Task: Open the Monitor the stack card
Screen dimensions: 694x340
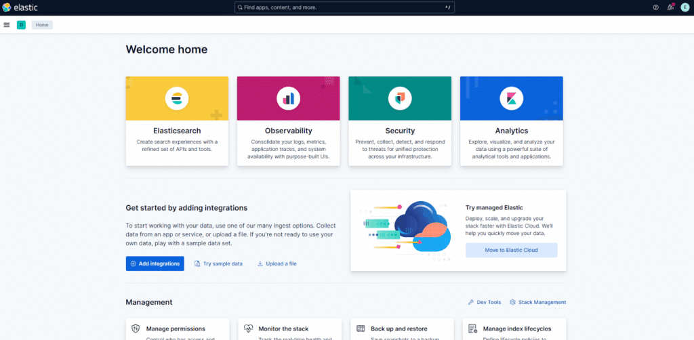Action: pos(288,328)
